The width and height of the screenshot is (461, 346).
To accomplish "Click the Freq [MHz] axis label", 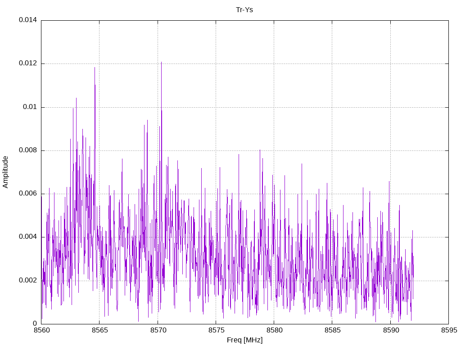I will point(244,340).
